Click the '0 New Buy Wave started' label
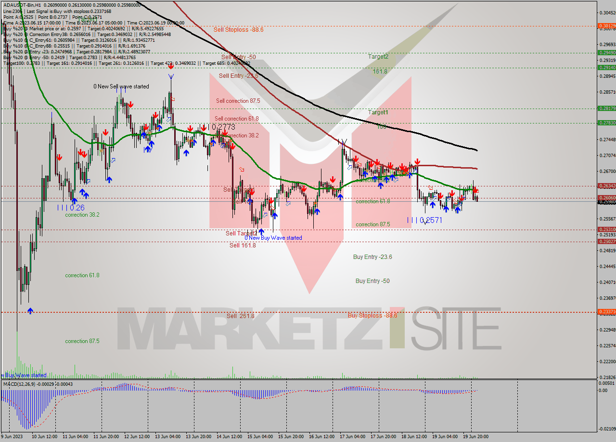Image resolution: width=616 pixels, height=442 pixels. tap(273, 238)
